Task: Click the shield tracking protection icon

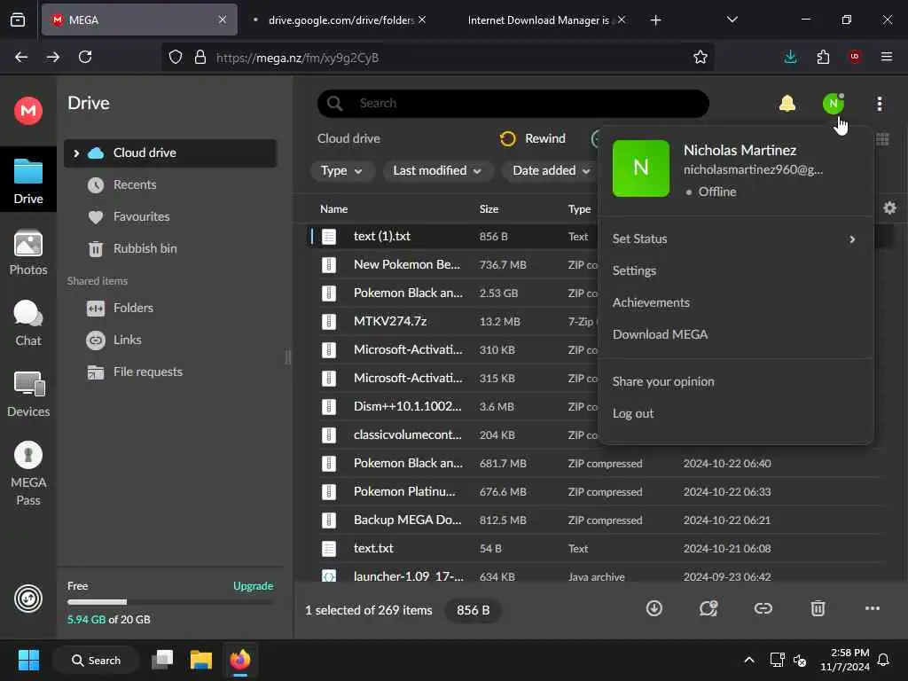Action: [176, 57]
